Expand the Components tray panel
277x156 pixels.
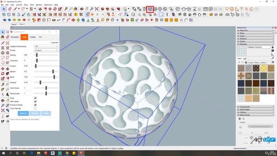coord(255,107)
